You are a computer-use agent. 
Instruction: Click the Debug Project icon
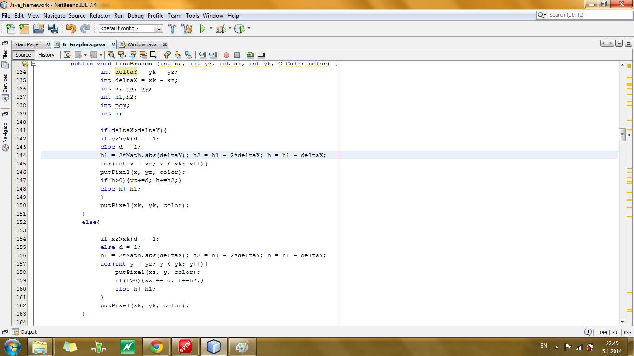(x=220, y=29)
